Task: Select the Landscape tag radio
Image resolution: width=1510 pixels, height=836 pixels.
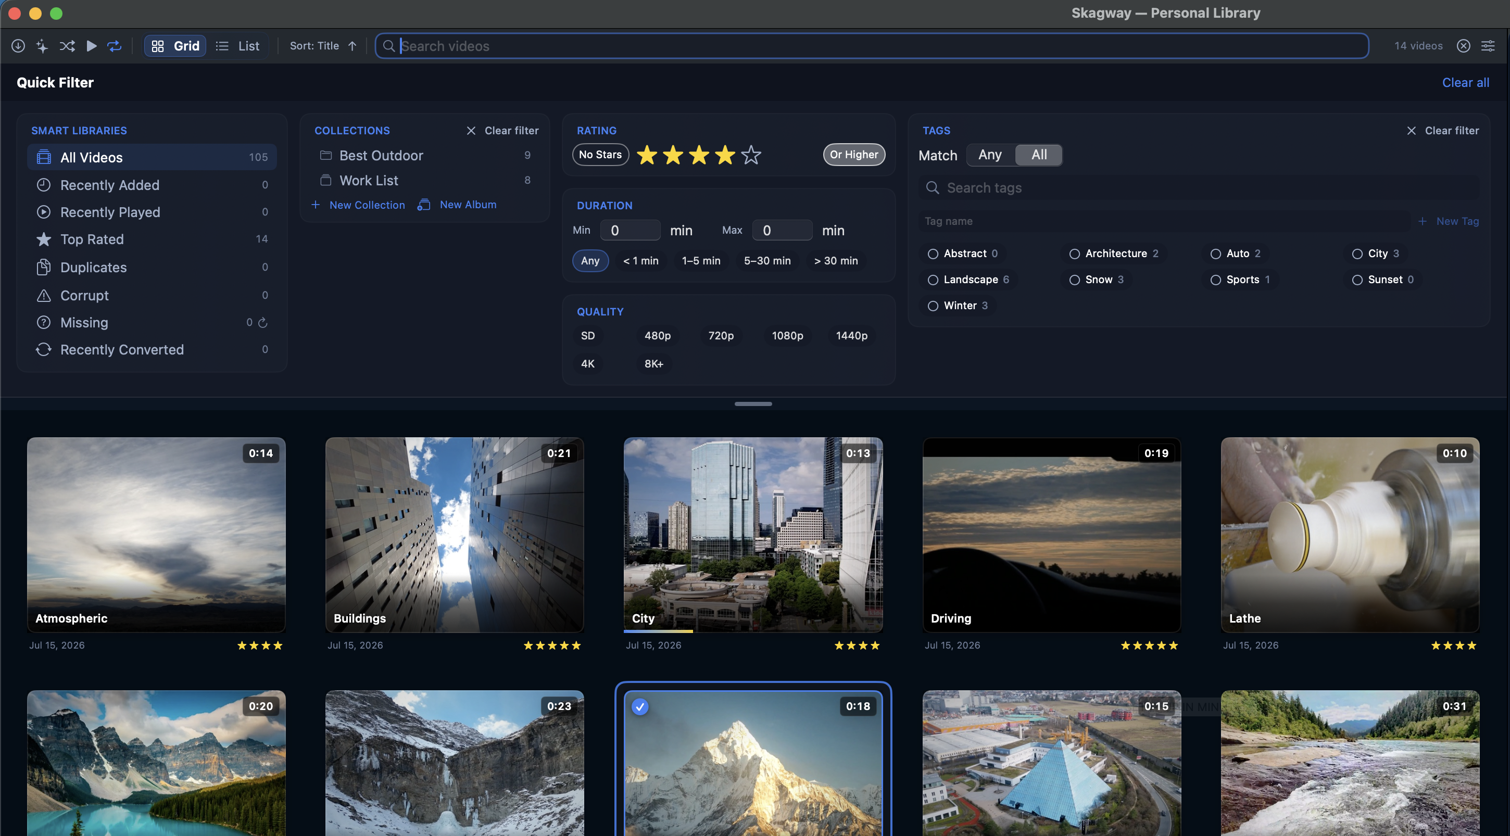Action: click(x=933, y=280)
